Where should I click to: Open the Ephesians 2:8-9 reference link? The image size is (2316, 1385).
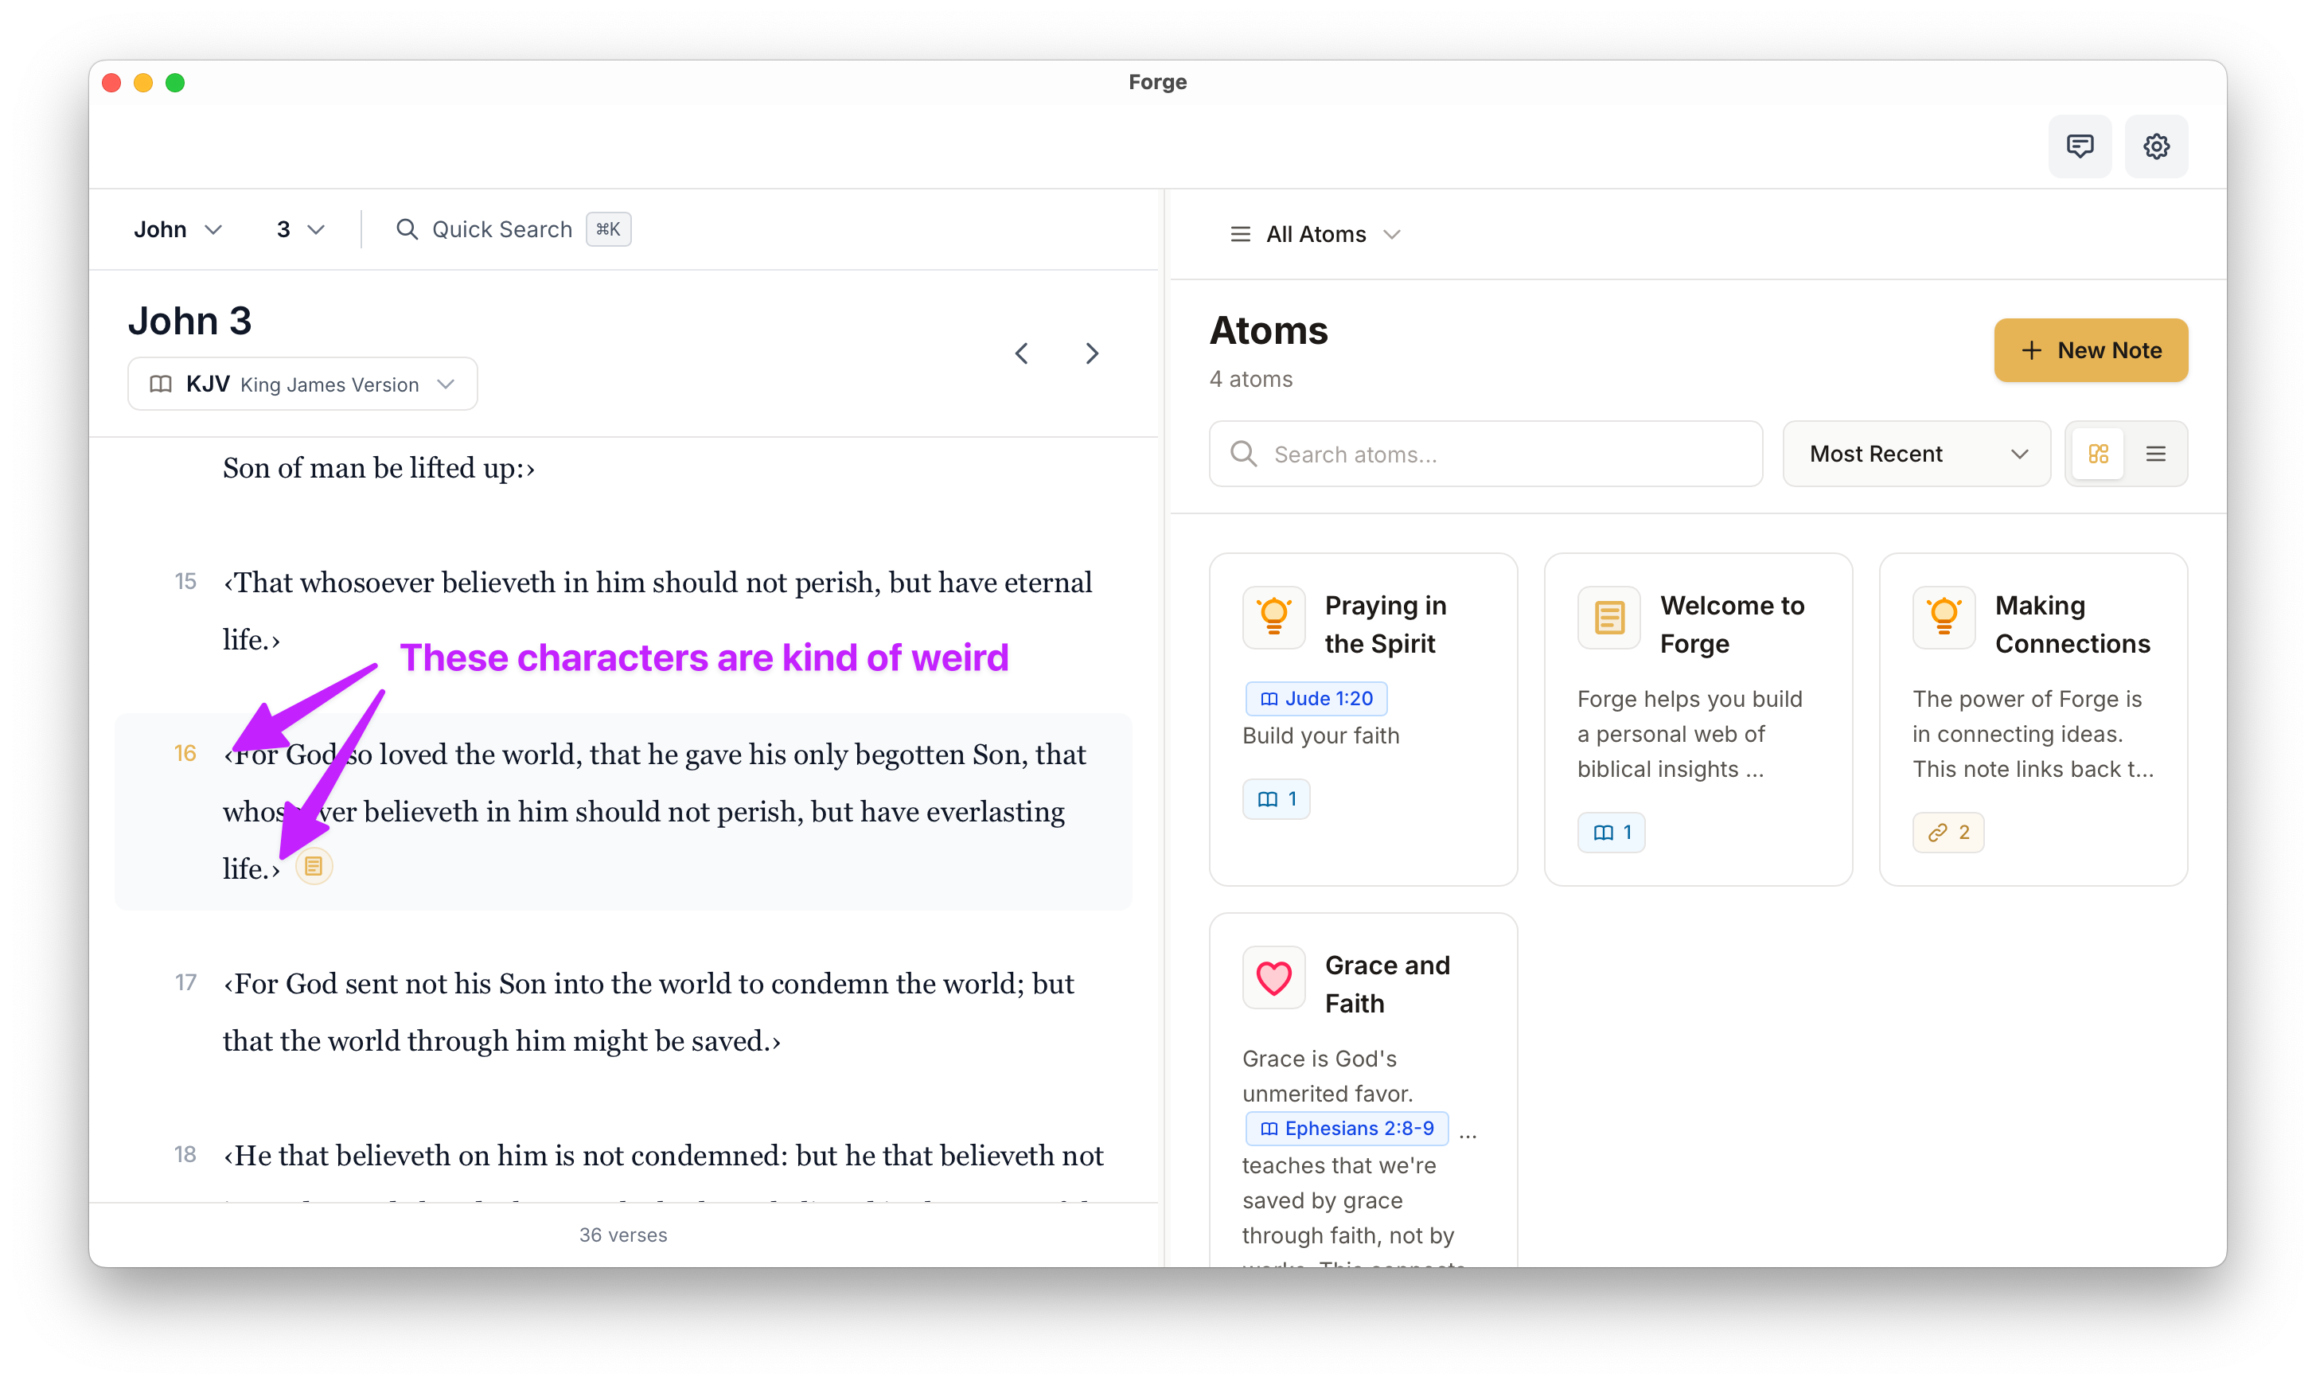pos(1347,1129)
